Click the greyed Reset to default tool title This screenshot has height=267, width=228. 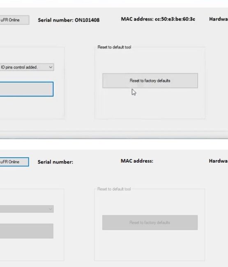tap(114, 189)
